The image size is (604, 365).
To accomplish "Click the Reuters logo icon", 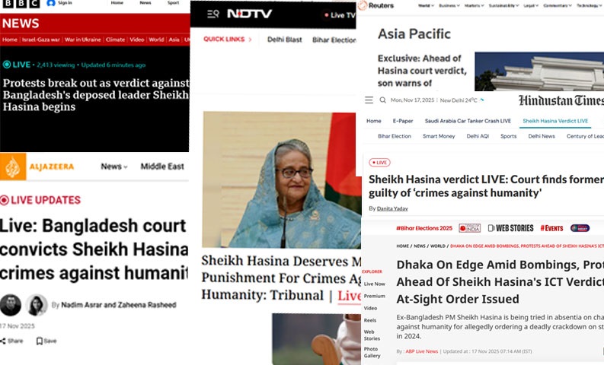I will 363,5.
